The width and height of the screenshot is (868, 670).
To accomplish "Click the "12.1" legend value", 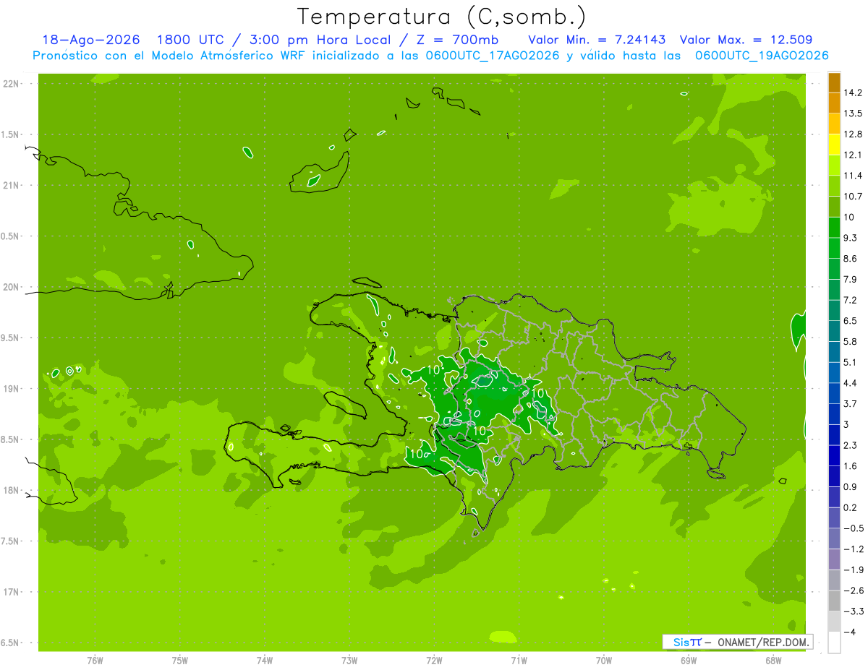I will (x=854, y=155).
